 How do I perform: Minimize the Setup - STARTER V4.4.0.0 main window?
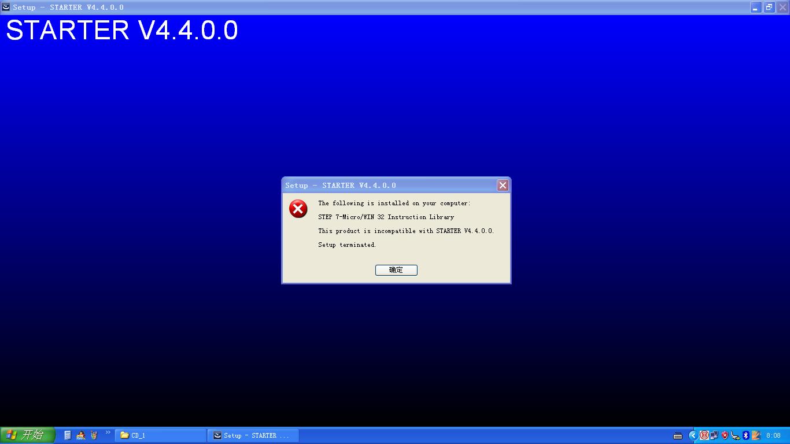(x=756, y=8)
